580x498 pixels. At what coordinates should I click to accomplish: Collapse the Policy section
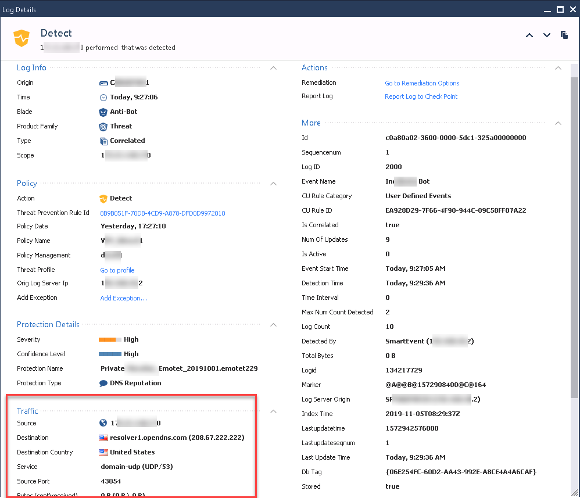[273, 184]
